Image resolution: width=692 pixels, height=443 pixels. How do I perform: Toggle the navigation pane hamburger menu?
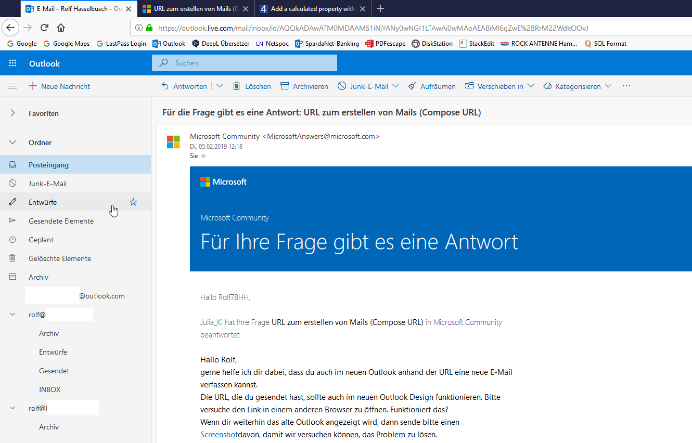click(12, 86)
